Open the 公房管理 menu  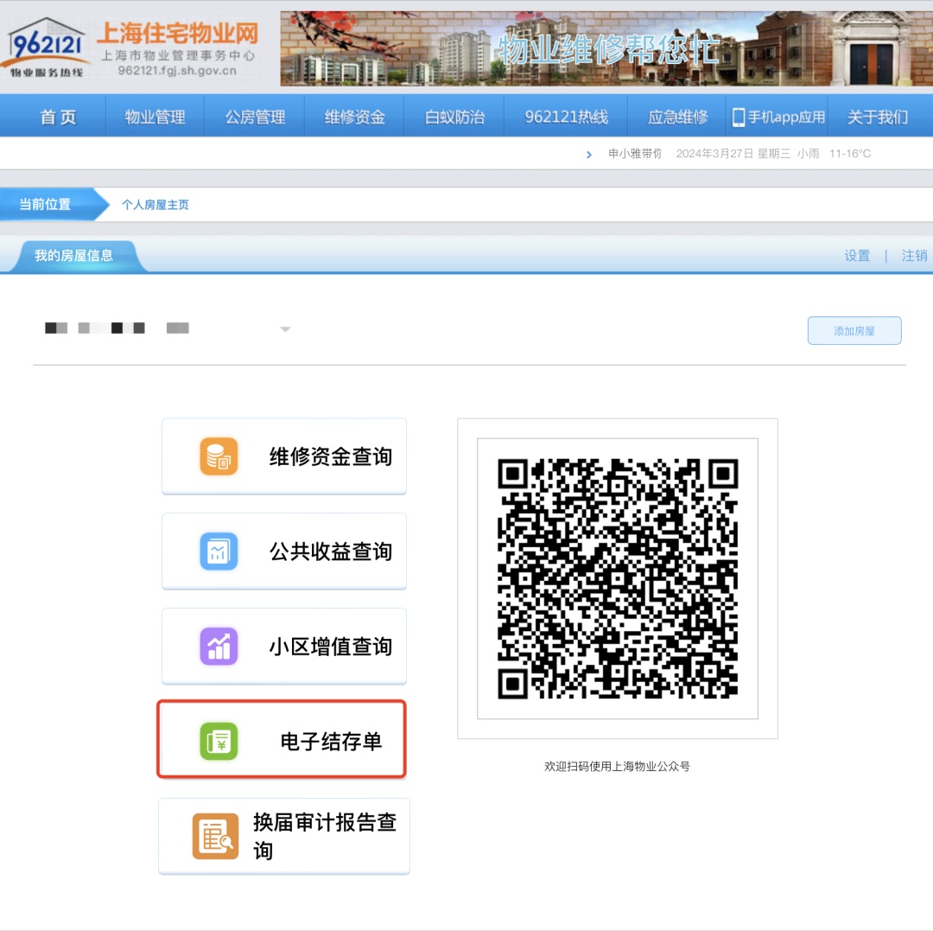tap(255, 117)
